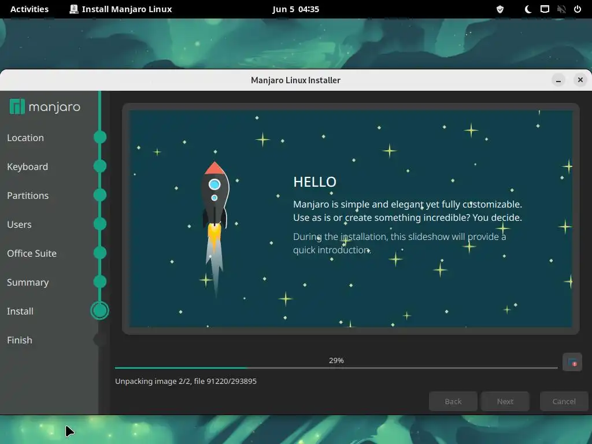Click the Keyboard step marker circle
592x444 pixels.
click(100, 166)
